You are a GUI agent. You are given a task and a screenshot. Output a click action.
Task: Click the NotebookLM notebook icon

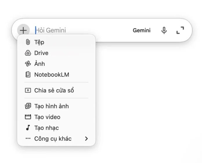(28, 75)
